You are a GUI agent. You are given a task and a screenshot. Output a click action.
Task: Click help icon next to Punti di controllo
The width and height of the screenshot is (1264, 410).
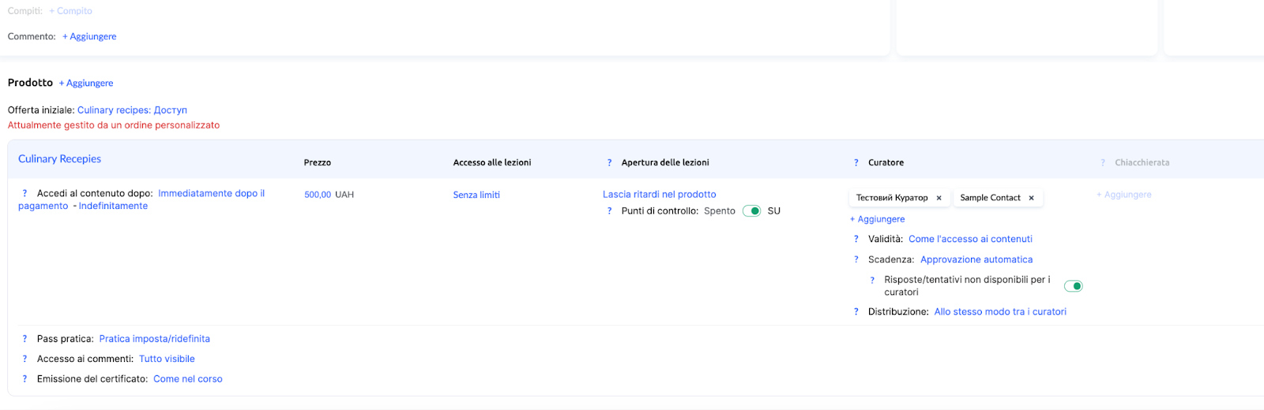coord(609,211)
